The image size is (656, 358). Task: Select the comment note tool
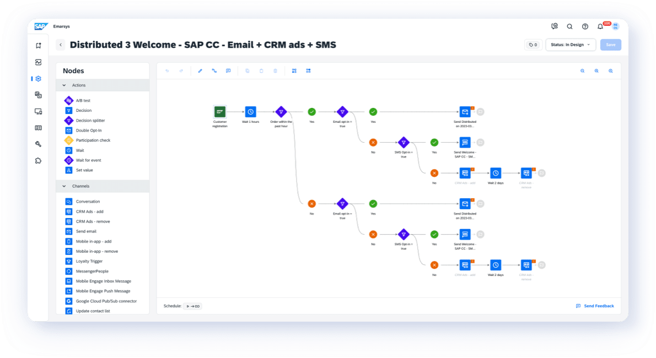[x=228, y=71]
